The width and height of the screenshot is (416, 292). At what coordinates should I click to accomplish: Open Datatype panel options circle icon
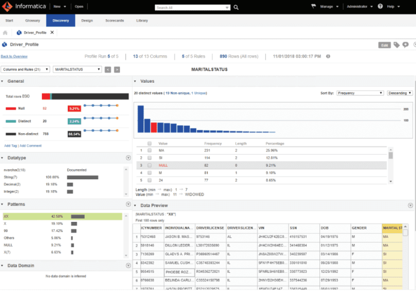point(128,158)
